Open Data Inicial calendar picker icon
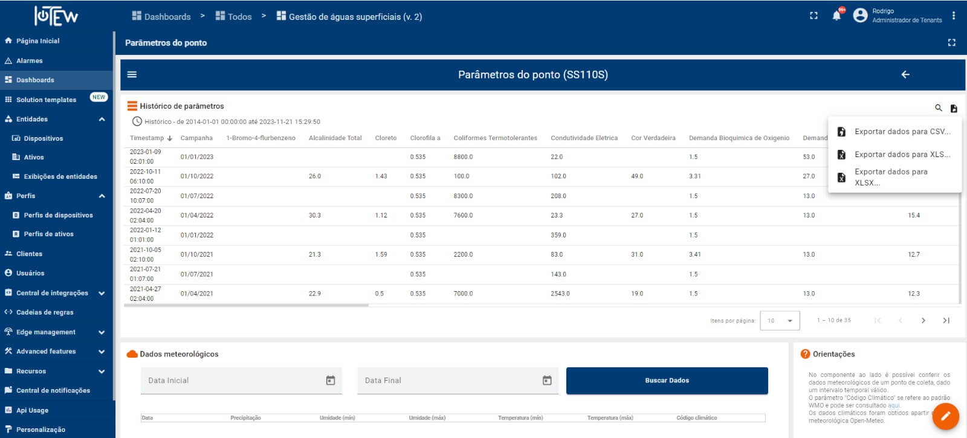Screen dimensions: 967x438 pos(331,380)
